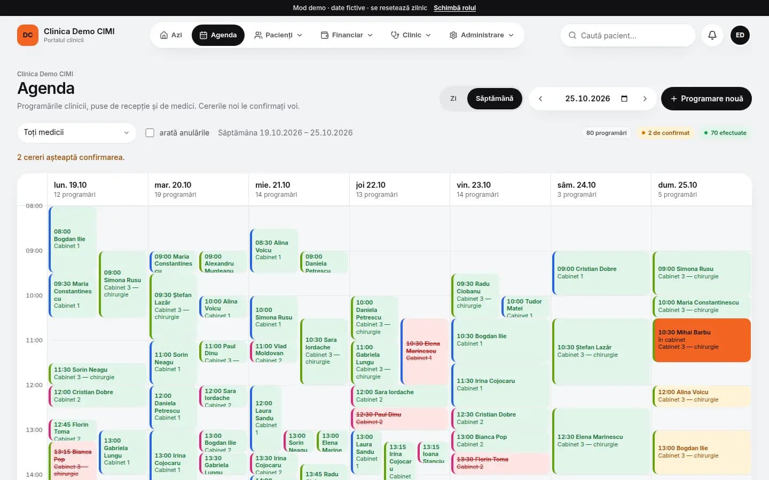This screenshot has height=480, width=769.
Task: Open the pending 12:00 Alina Voicu appointment
Action: pyautogui.click(x=702, y=396)
